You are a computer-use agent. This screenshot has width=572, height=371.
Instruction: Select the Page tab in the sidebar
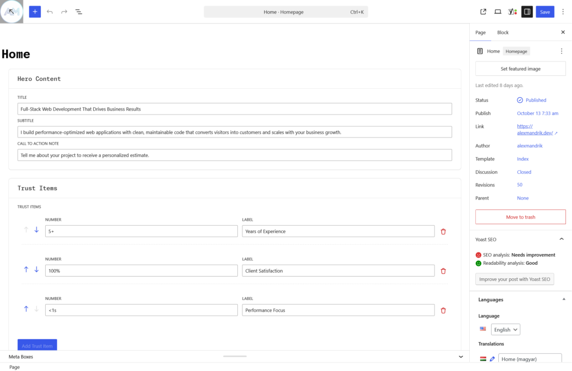tap(480, 32)
